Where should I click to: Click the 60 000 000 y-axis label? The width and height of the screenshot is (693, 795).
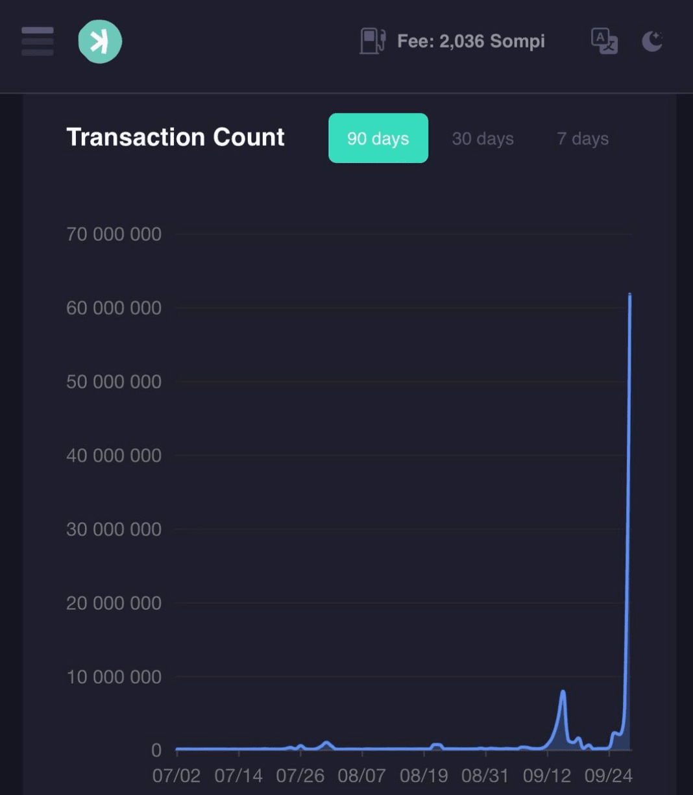[114, 308]
